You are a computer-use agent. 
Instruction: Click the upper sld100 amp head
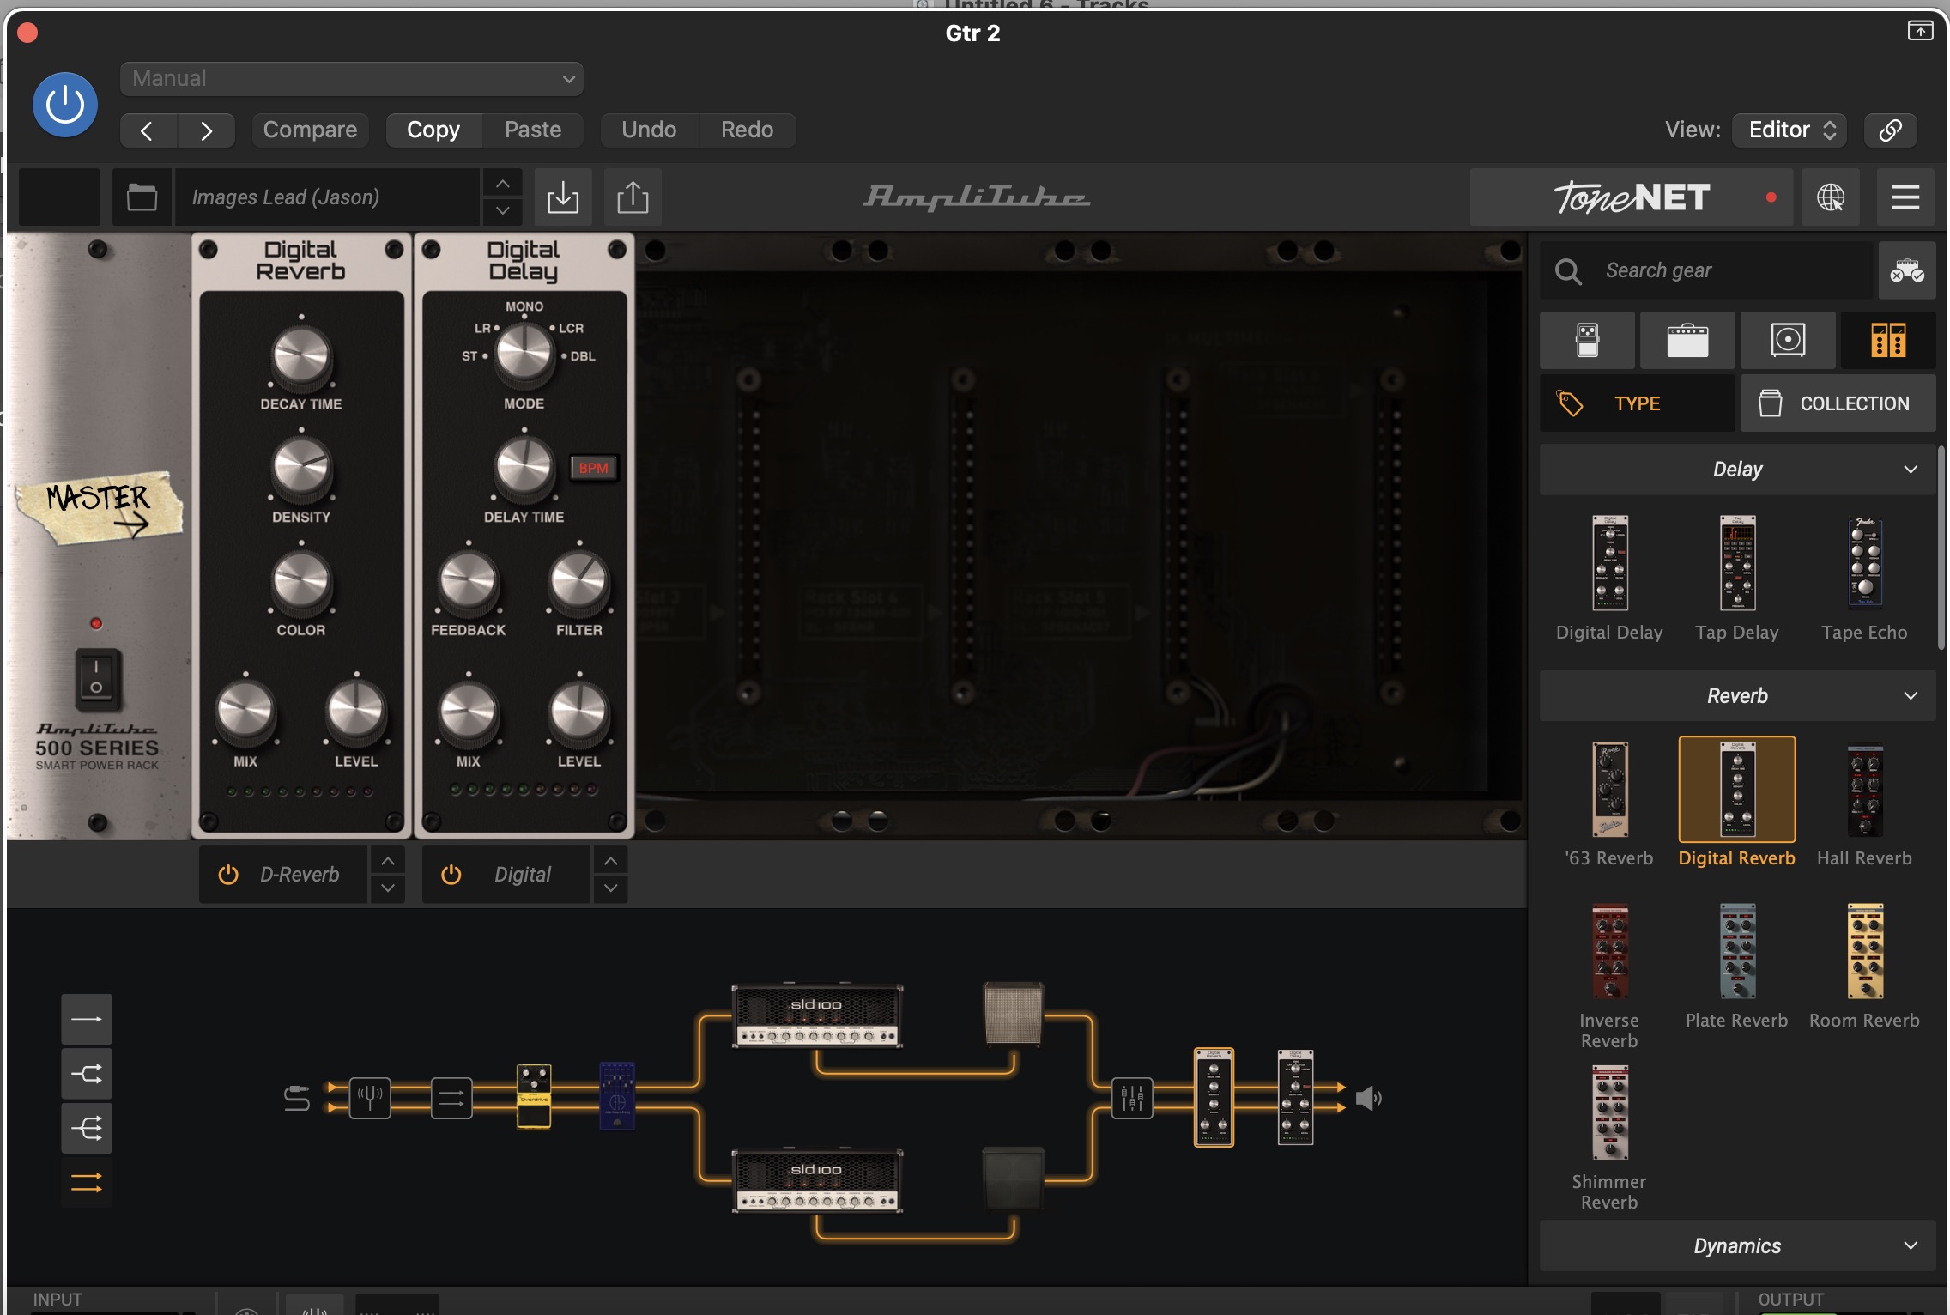817,1016
